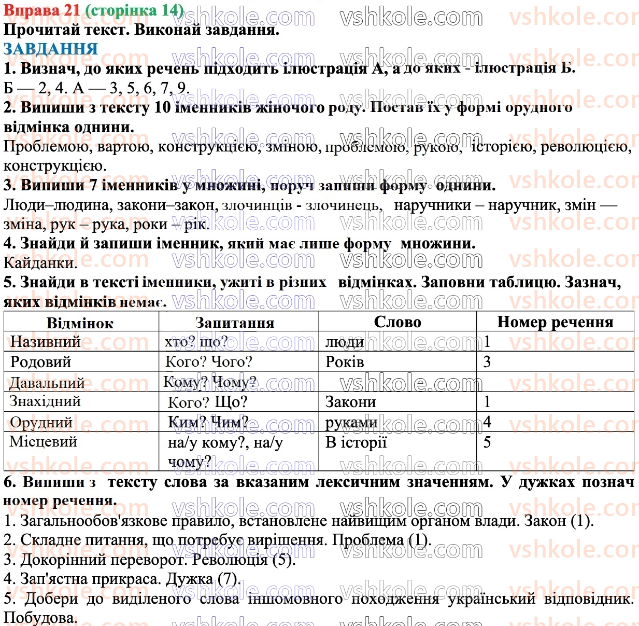The height and width of the screenshot is (626, 639).
Task: Click the answer 'Дужка (7).'
Action: pyautogui.click(x=203, y=579)
